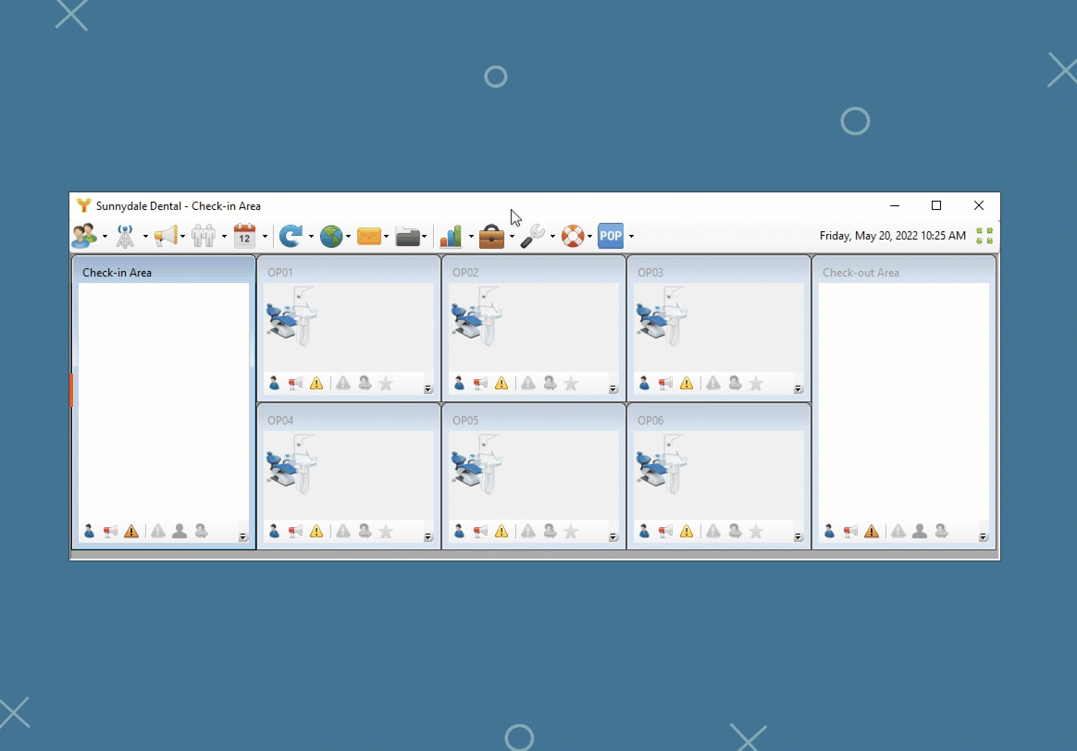1077x751 pixels.
Task: Open the OP01 panel corner menu arrow
Action: 427,389
